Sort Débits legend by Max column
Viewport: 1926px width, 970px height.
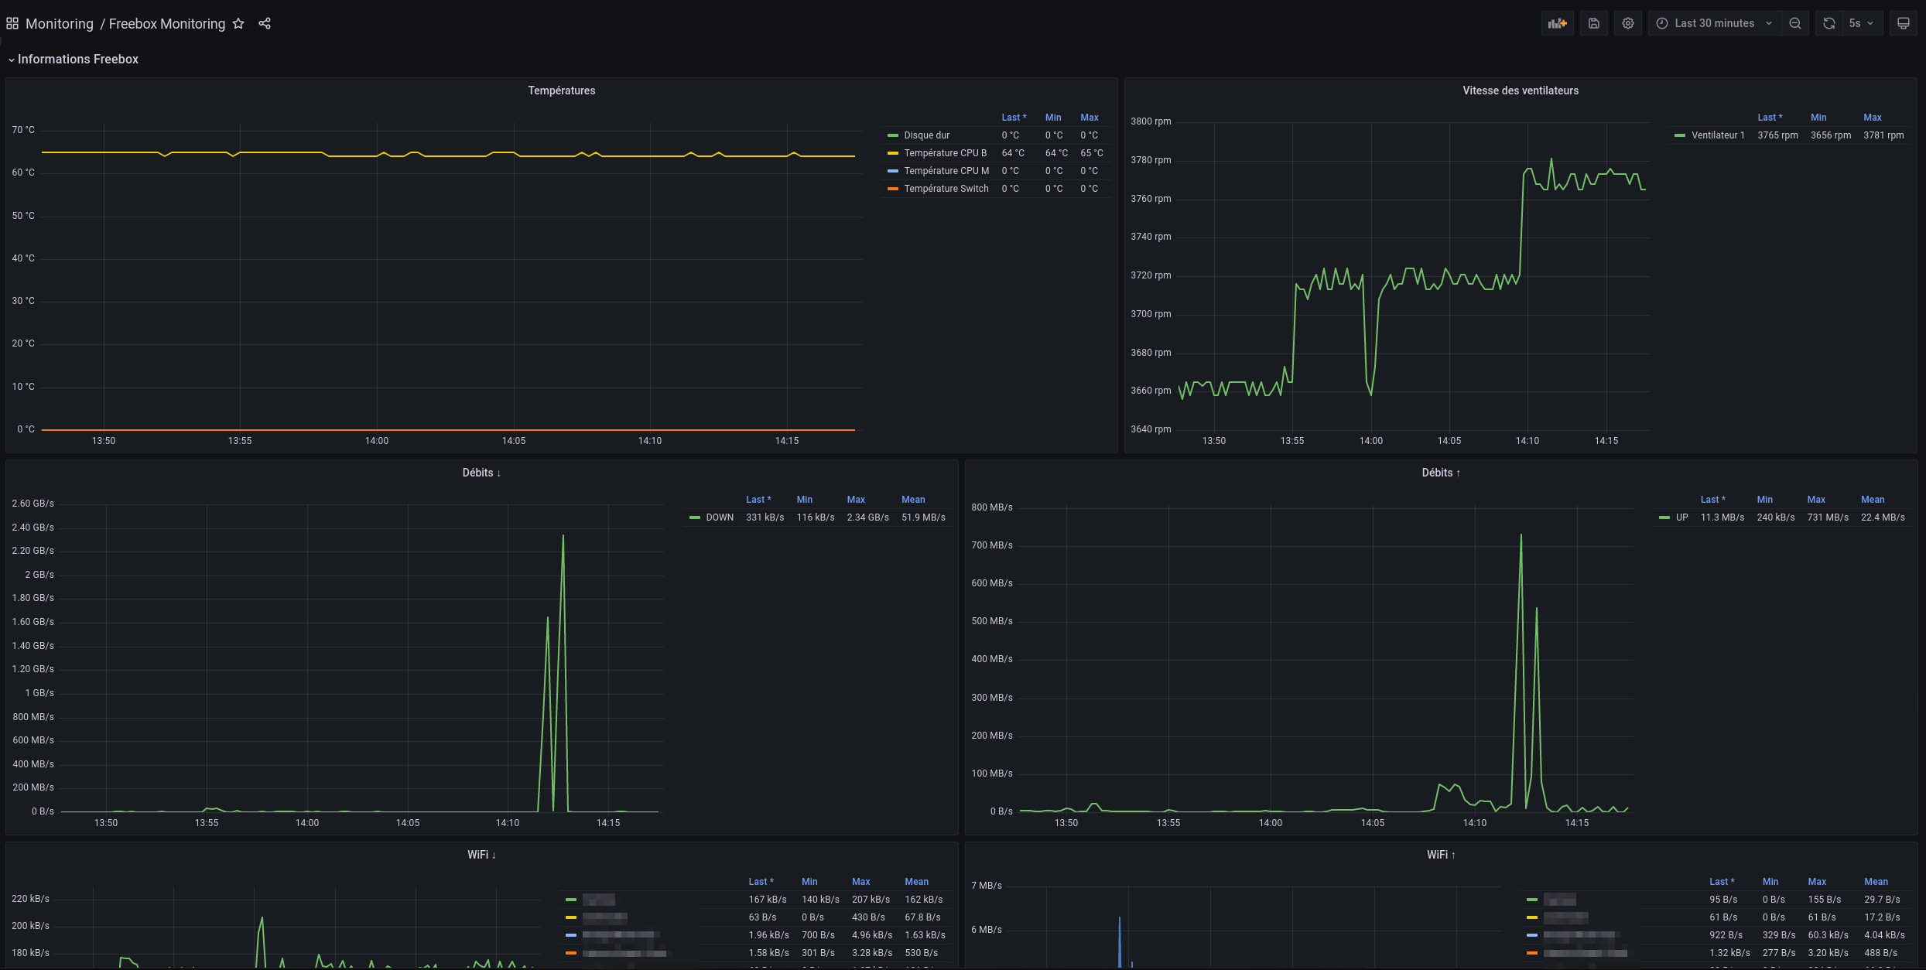pos(855,500)
